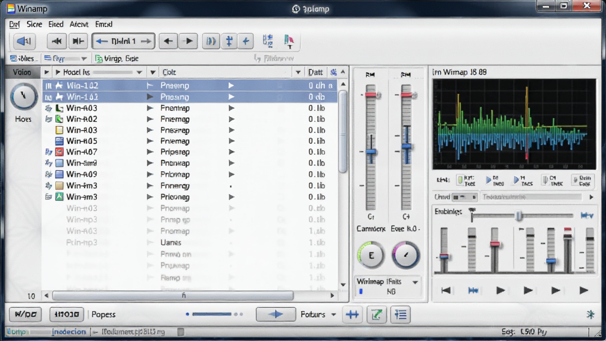This screenshot has height=341, width=606.
Task: Click the blue waveform button in bottom bar
Action: click(353, 315)
